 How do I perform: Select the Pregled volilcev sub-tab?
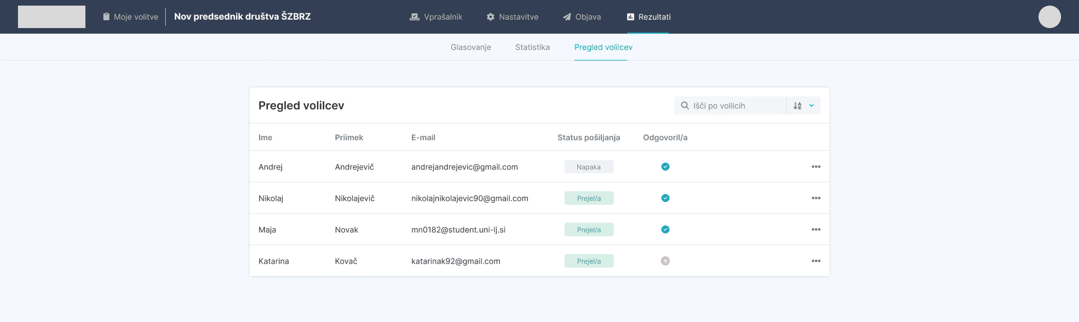604,47
